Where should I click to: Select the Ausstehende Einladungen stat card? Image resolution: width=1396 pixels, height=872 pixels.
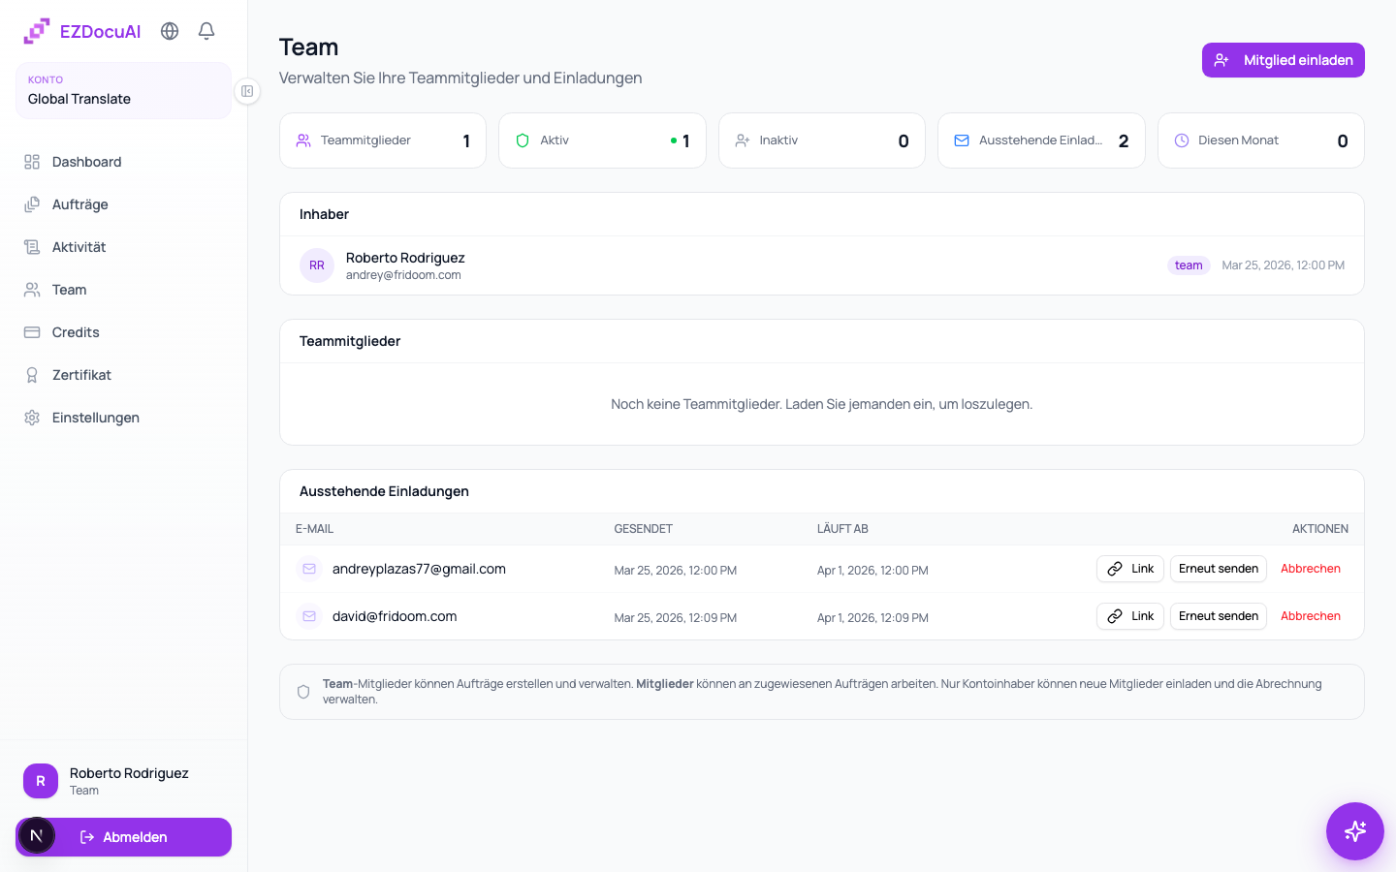(1041, 140)
